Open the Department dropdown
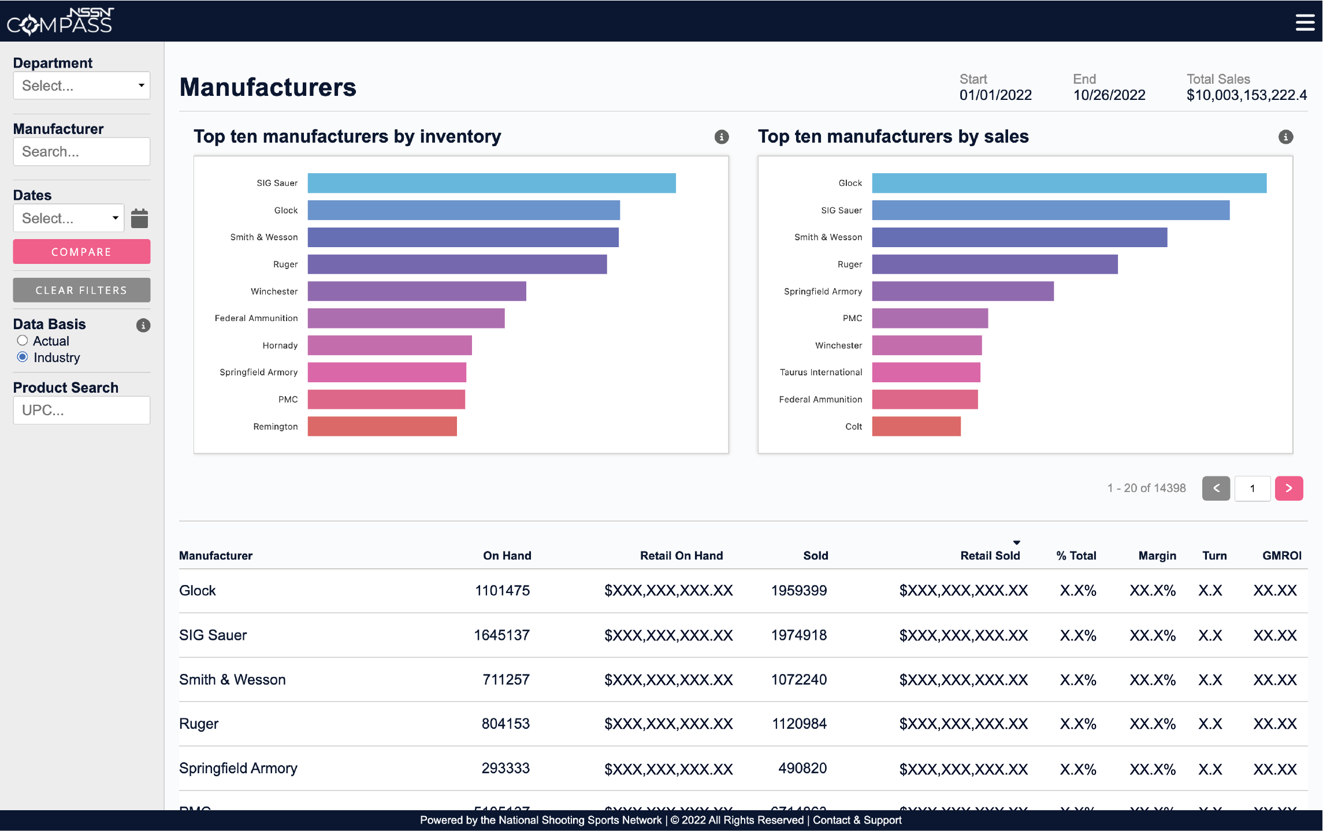The height and width of the screenshot is (831, 1323). pos(81,85)
